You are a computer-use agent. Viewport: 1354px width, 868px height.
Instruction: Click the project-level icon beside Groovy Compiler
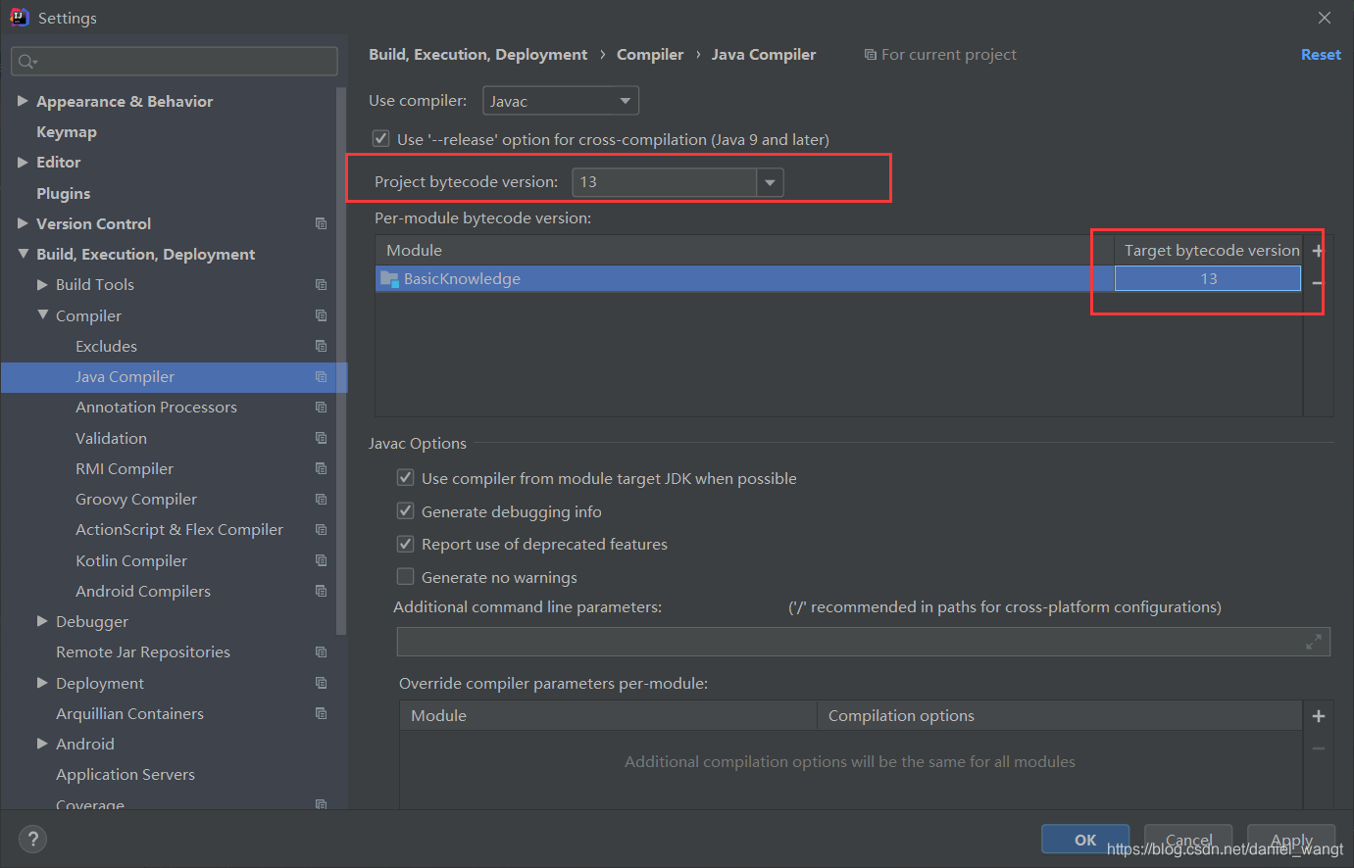(x=321, y=499)
